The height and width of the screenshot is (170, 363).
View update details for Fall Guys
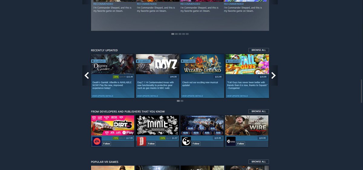[237, 96]
